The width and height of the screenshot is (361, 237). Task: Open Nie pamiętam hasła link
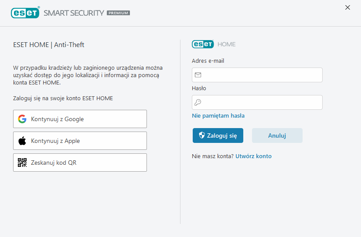[x=218, y=116]
